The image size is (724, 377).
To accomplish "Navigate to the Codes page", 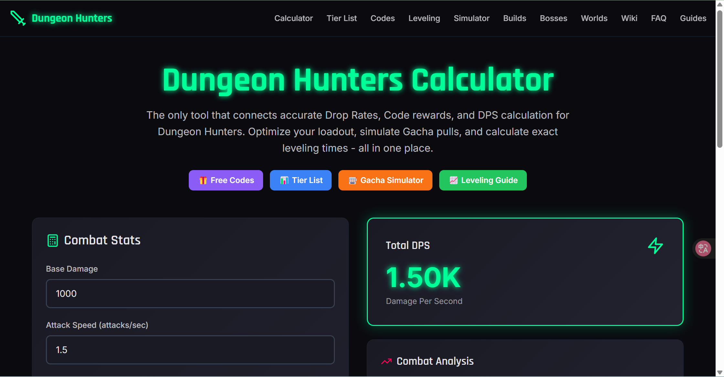I will [382, 18].
